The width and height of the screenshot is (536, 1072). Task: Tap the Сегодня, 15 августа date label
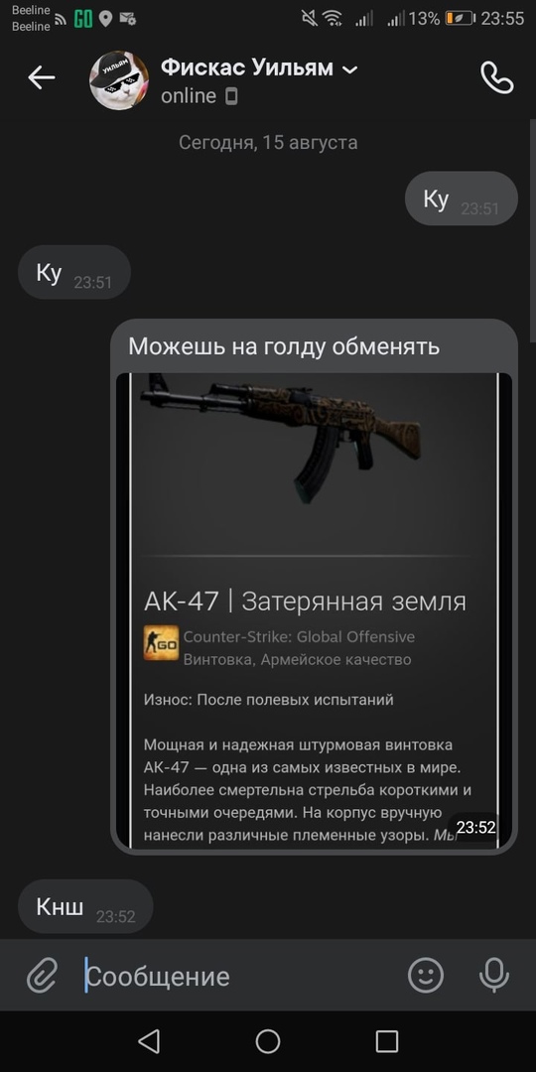tap(268, 142)
